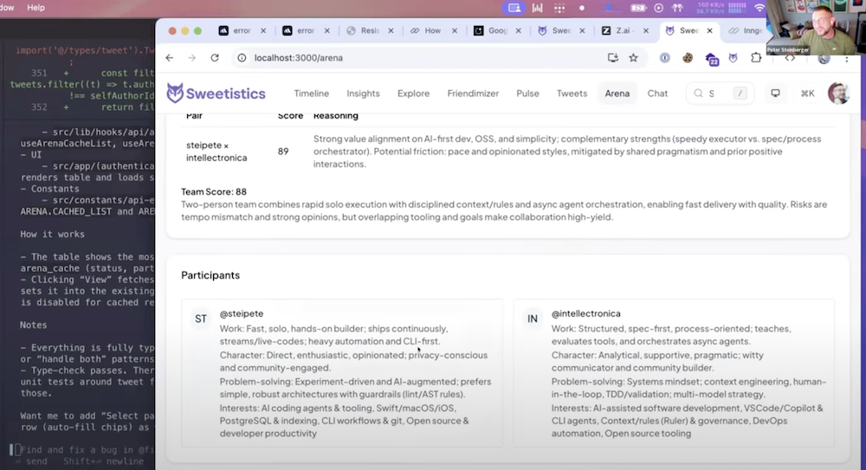
Task: Click the cookie extension icon
Action: (688, 58)
